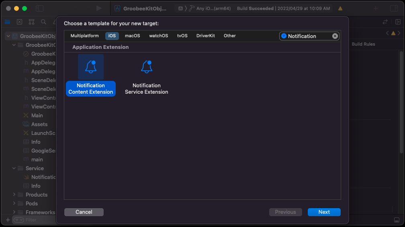Switch to Multiplatform tab
This screenshot has width=405, height=227.
(x=84, y=36)
